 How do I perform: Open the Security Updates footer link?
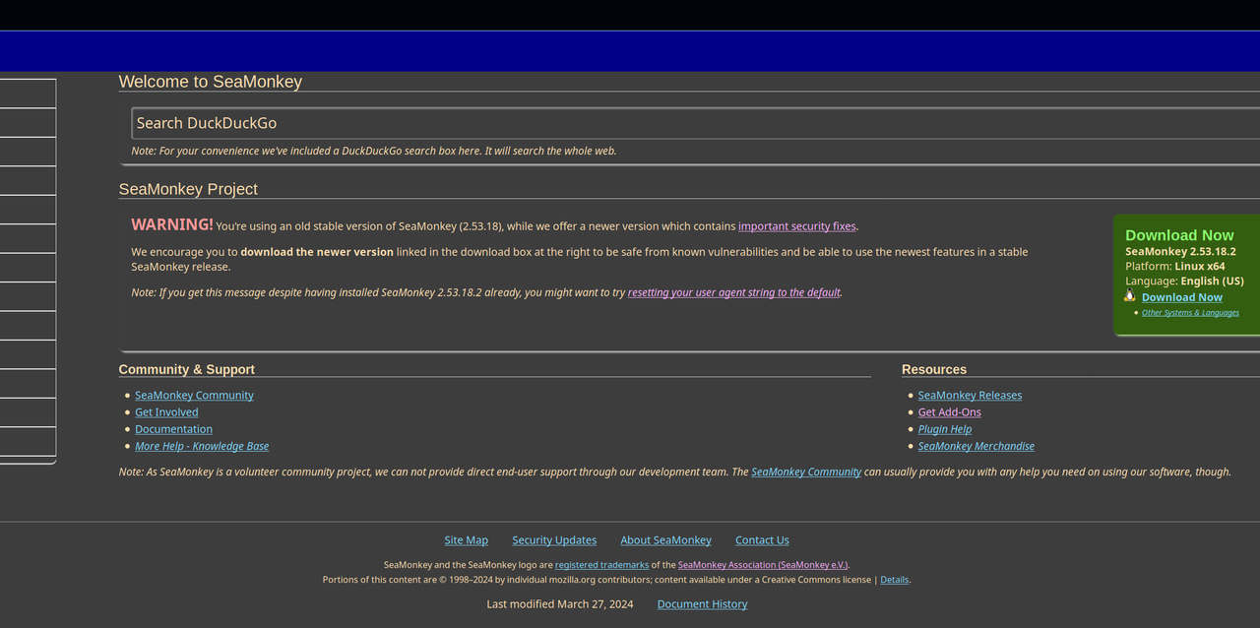click(x=554, y=540)
